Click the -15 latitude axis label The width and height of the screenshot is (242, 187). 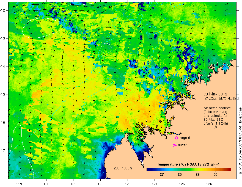[3, 95]
